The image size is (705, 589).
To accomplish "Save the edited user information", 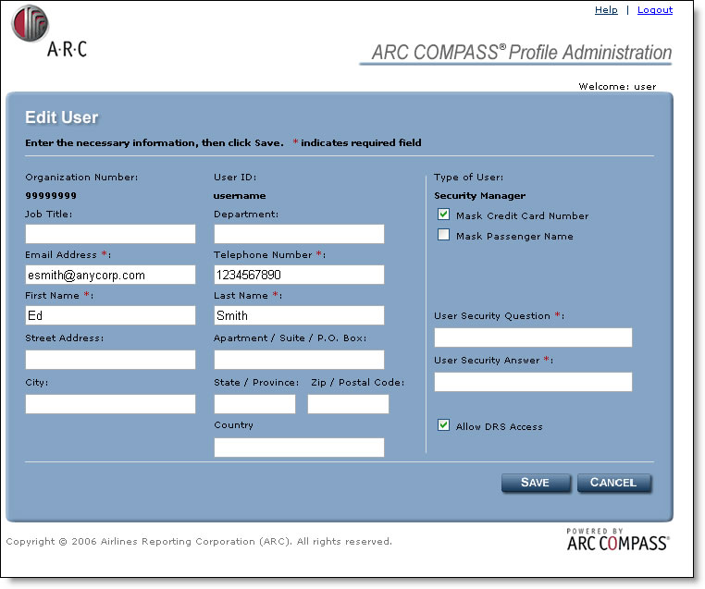I will [x=536, y=483].
